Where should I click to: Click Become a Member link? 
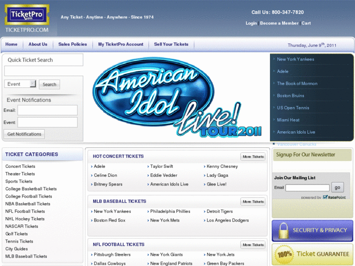click(x=279, y=23)
